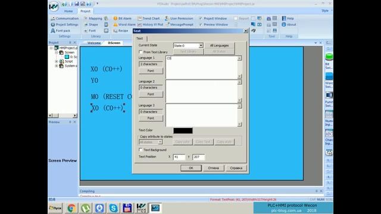Open the Recipe tool
The width and height of the screenshot is (381, 214).
tap(120, 31)
